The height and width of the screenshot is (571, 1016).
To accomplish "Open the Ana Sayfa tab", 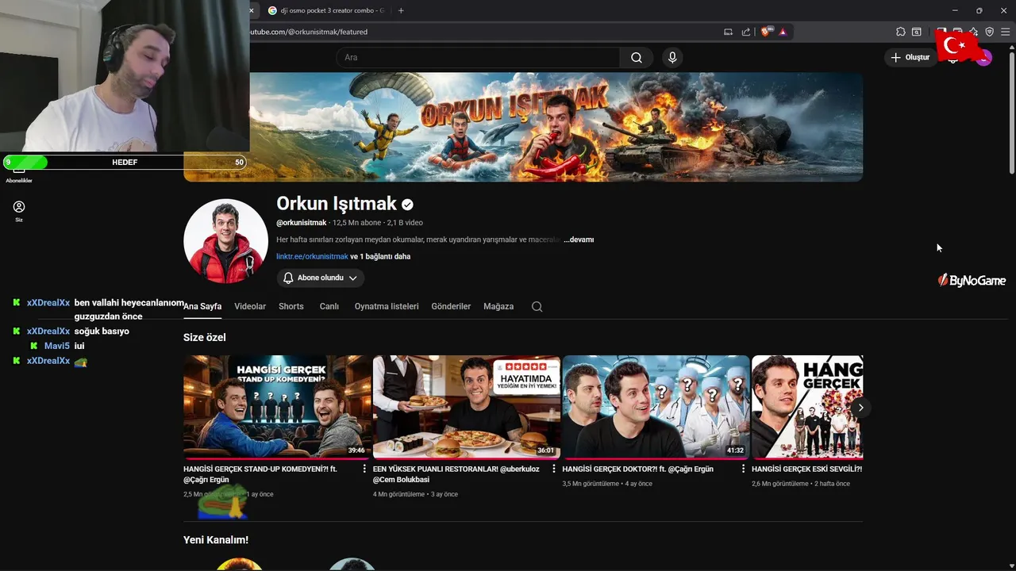I will click(x=202, y=306).
